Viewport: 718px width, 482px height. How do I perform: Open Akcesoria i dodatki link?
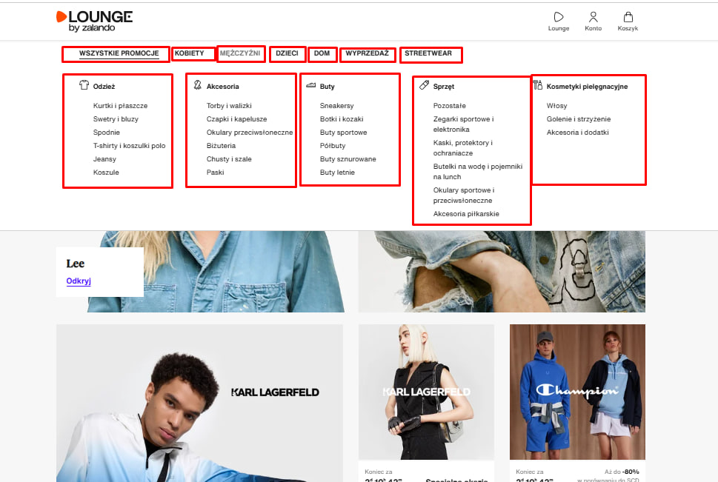pos(578,133)
